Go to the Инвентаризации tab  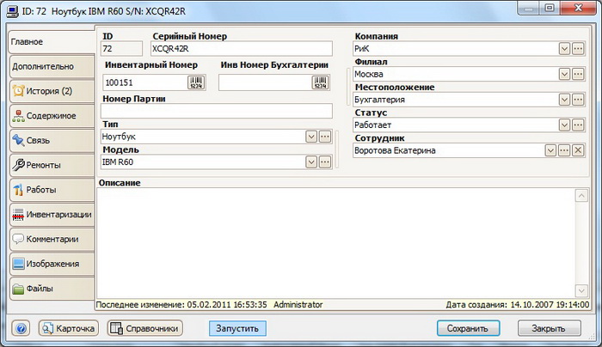[51, 214]
